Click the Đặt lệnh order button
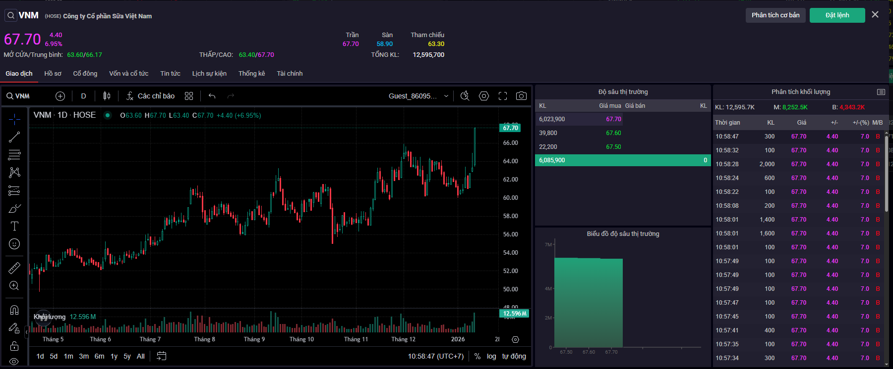This screenshot has height=369, width=893. click(837, 15)
